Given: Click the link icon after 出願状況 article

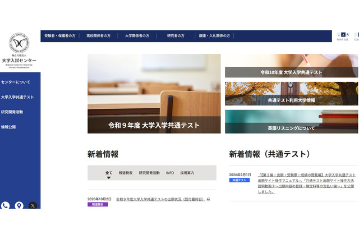Looking at the screenshot, I should click(x=208, y=199).
